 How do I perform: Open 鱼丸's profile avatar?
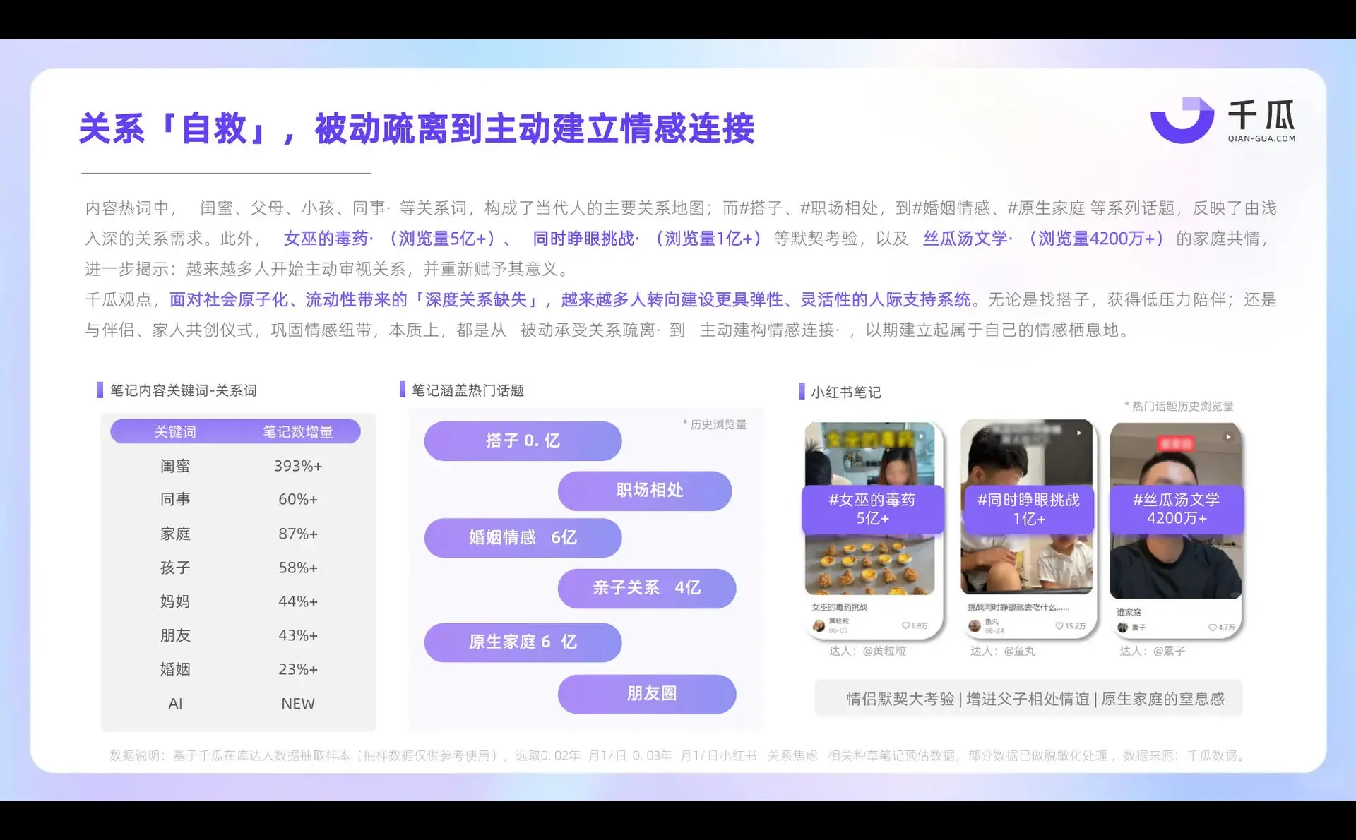coord(976,625)
